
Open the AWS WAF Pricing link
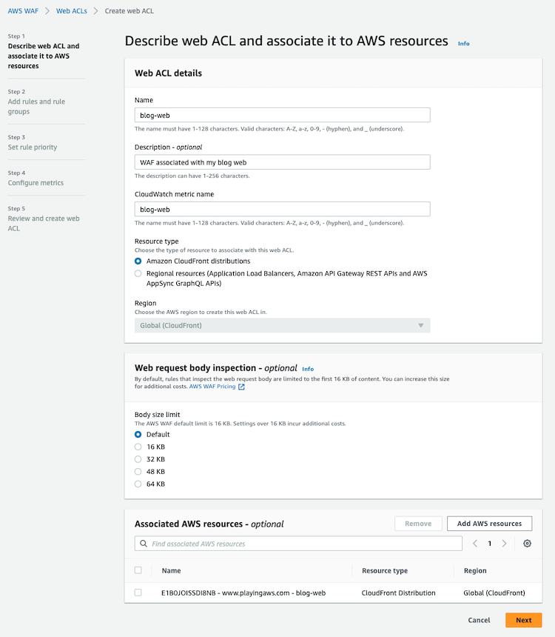(212, 387)
